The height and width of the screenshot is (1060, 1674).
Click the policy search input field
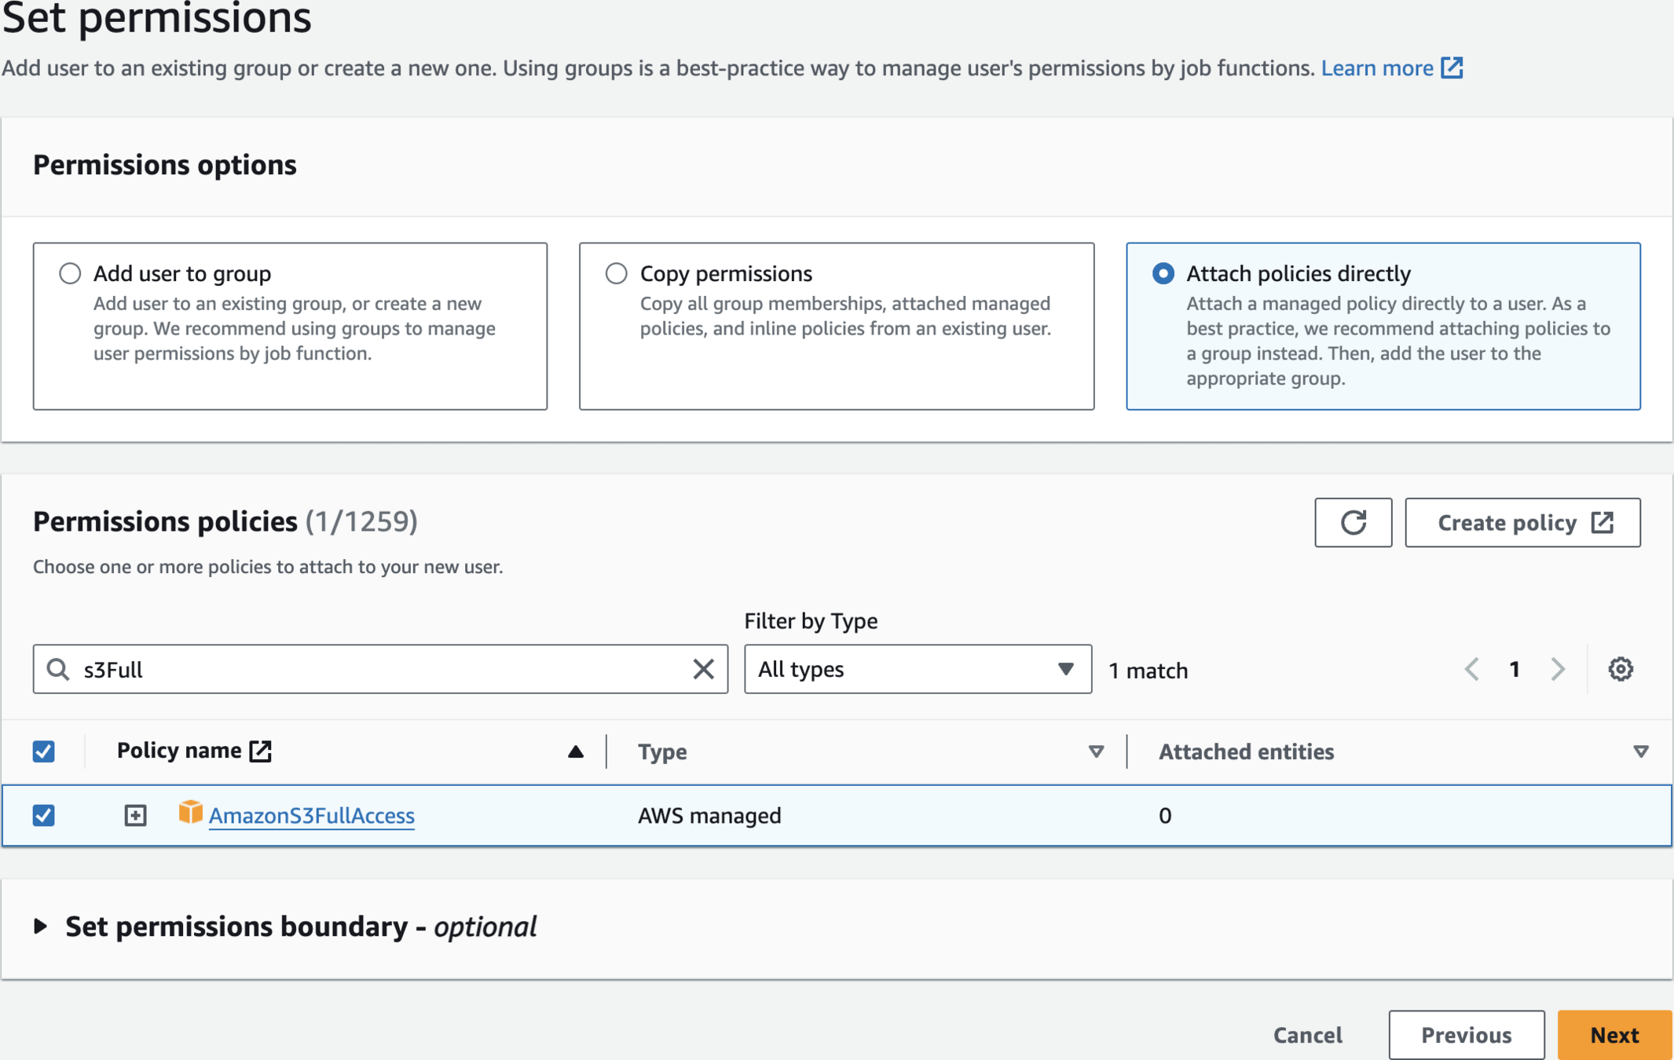click(377, 669)
